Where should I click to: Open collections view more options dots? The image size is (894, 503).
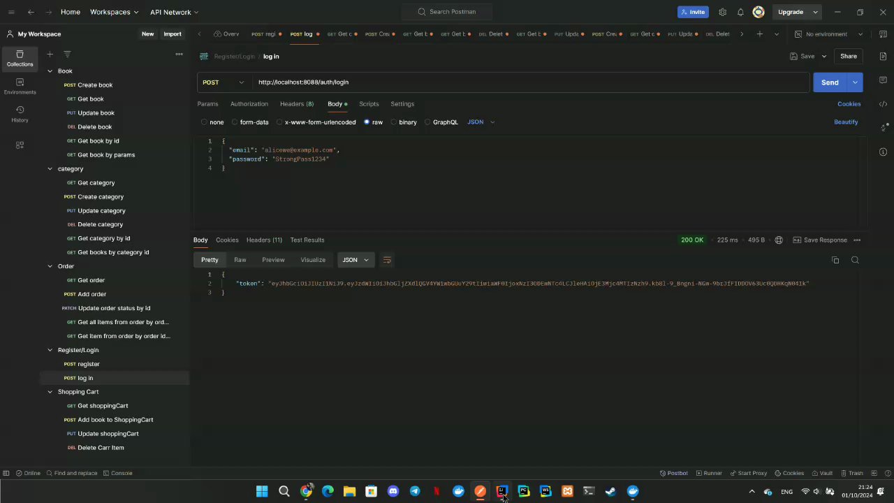179,54
